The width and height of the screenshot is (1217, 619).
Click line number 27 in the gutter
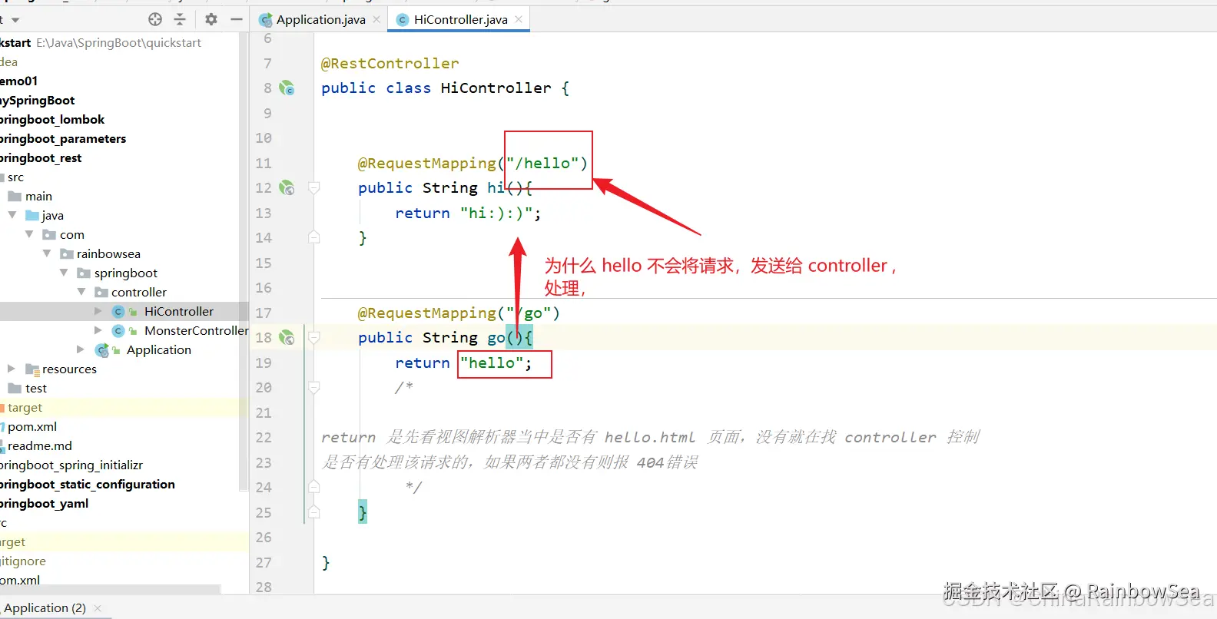pos(264,562)
